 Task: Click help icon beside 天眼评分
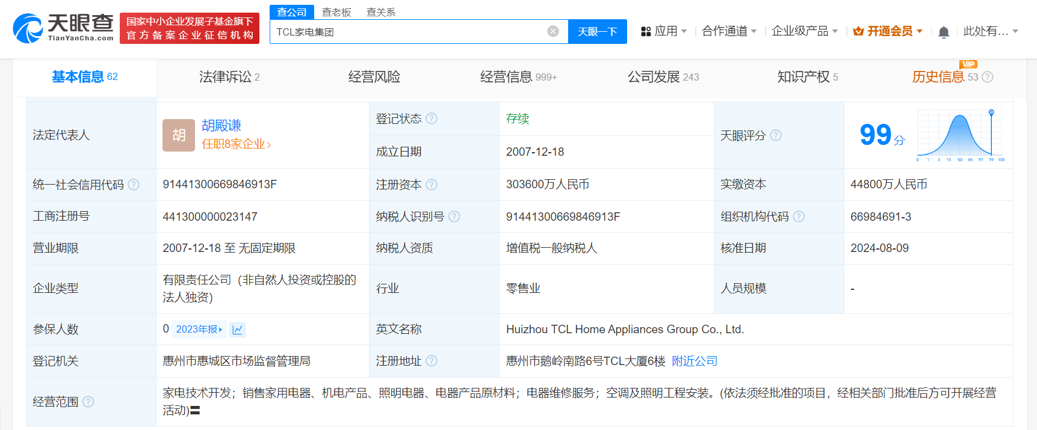(x=776, y=135)
